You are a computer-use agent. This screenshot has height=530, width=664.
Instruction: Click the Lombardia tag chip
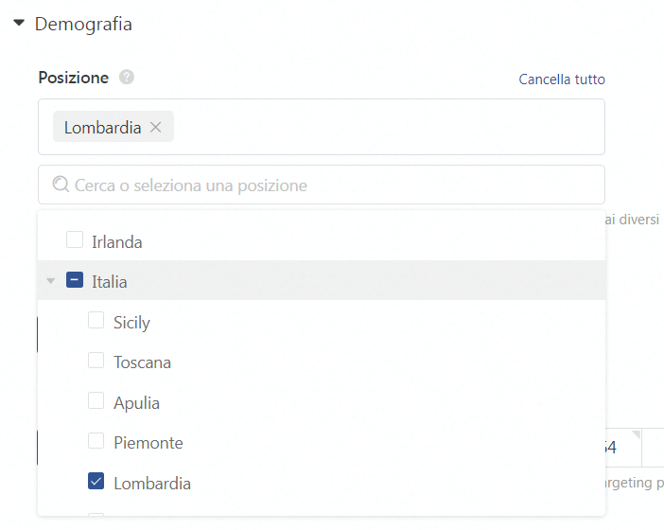[x=114, y=127]
